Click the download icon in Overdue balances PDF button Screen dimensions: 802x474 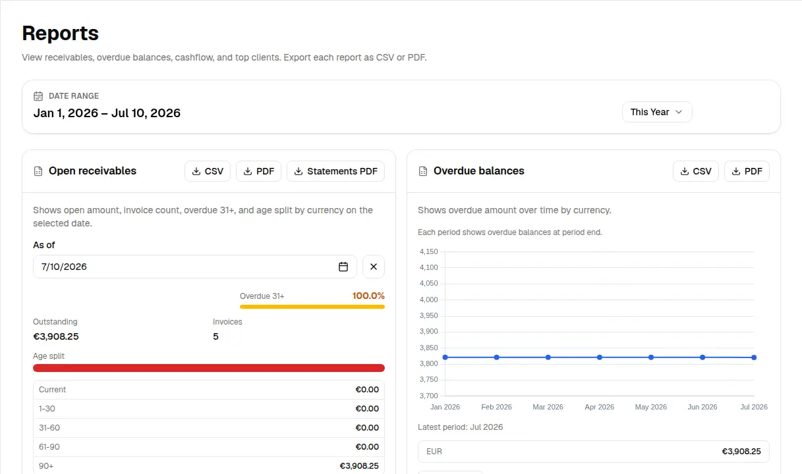pyautogui.click(x=736, y=171)
